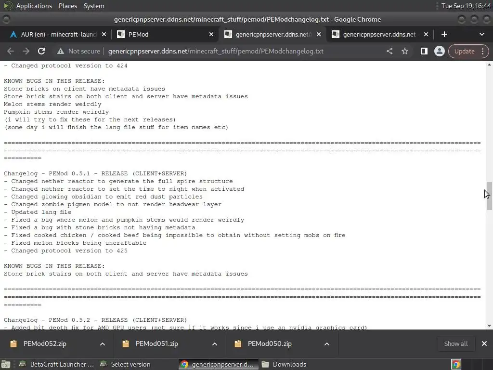Go back to previous page
Image resolution: width=493 pixels, height=370 pixels.
pos(11,51)
